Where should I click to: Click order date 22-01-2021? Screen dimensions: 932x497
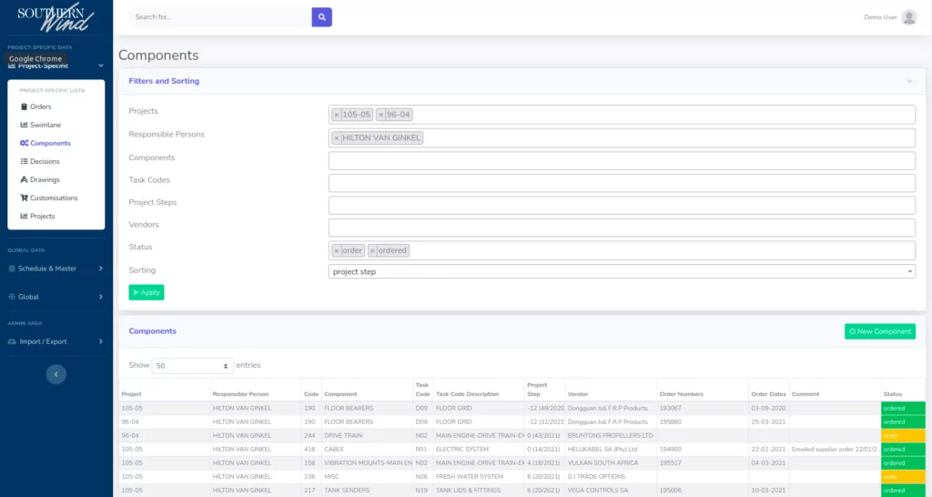(x=768, y=450)
